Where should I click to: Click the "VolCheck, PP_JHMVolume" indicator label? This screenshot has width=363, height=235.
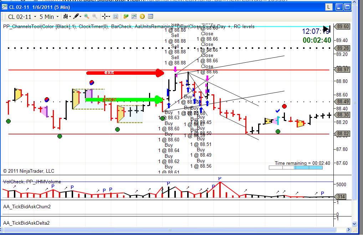[x=32, y=182]
